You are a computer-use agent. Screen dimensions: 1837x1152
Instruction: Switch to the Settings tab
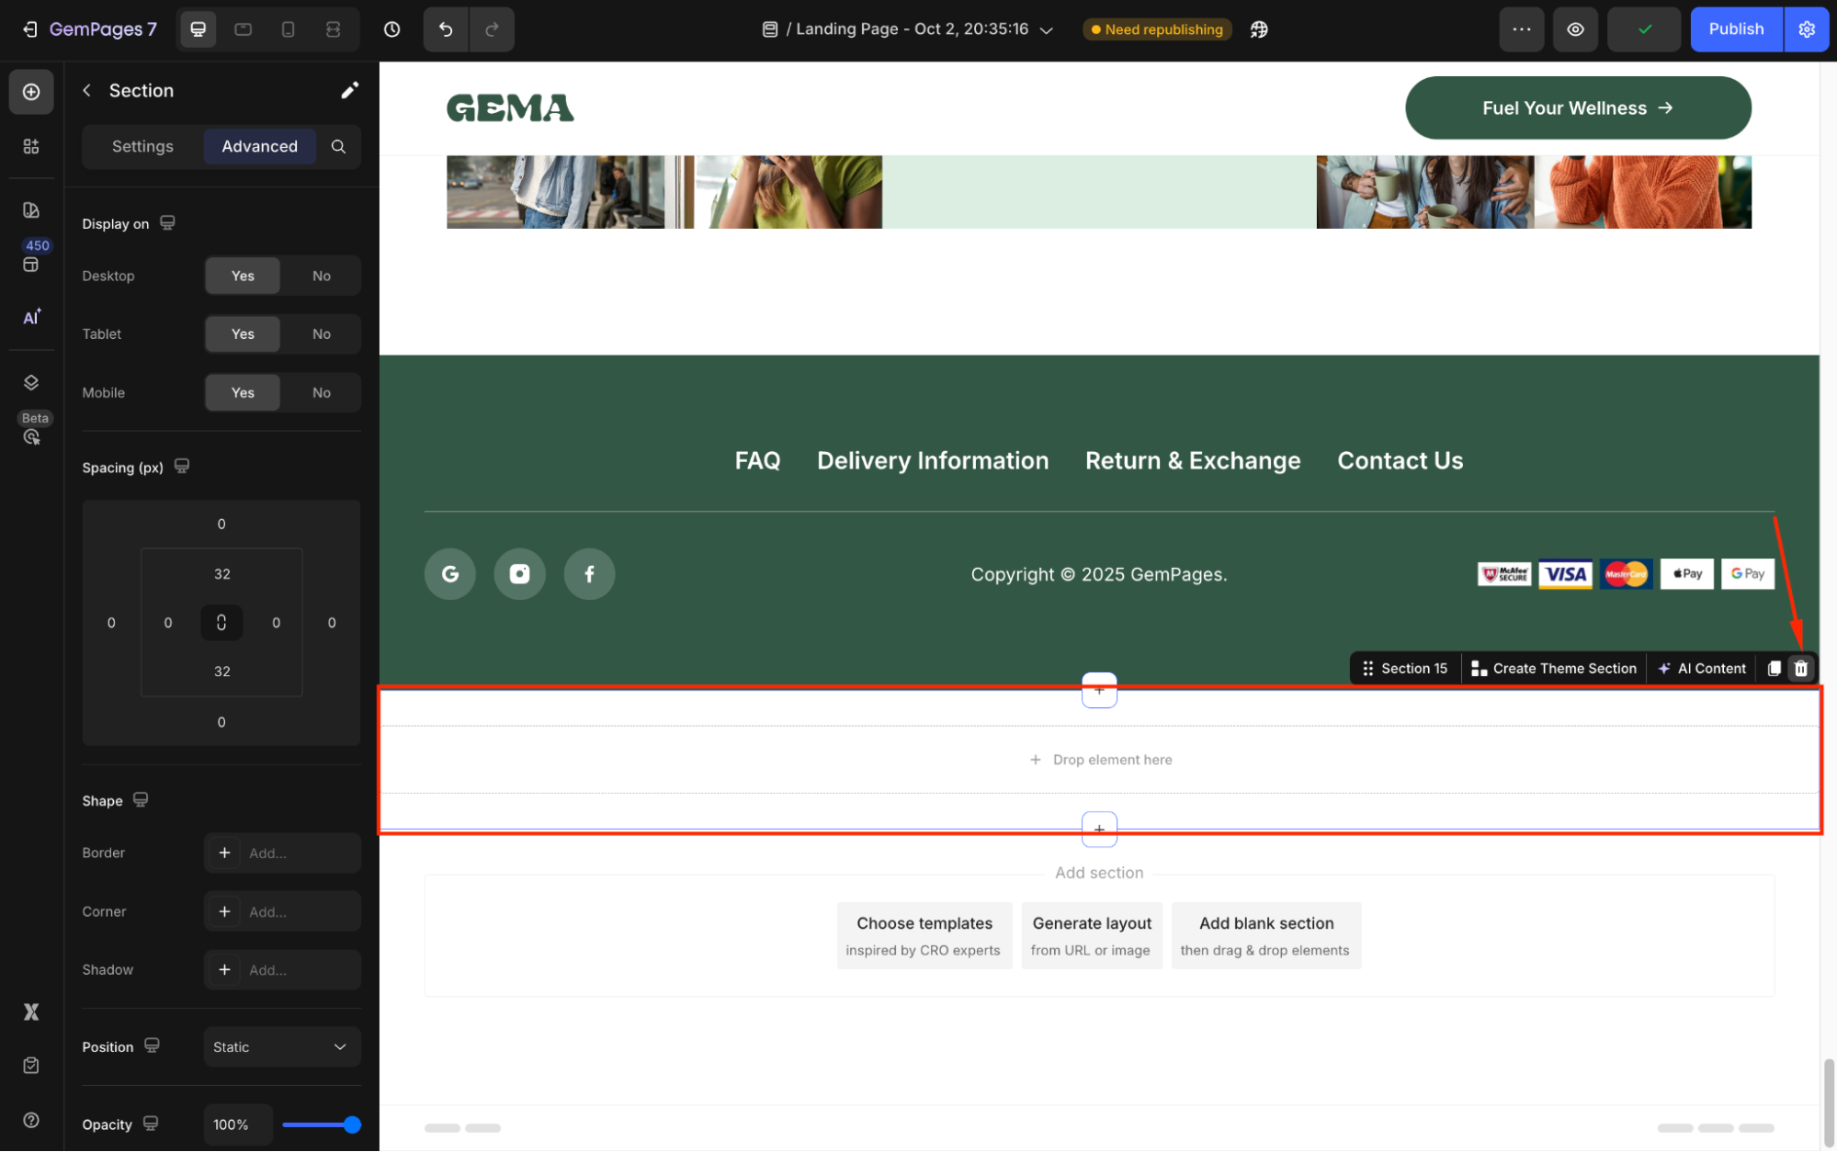click(x=142, y=146)
